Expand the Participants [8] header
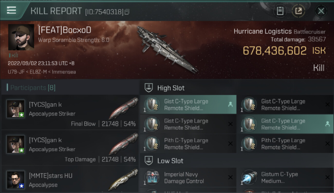This screenshot has width=334, height=193. pos(33,88)
